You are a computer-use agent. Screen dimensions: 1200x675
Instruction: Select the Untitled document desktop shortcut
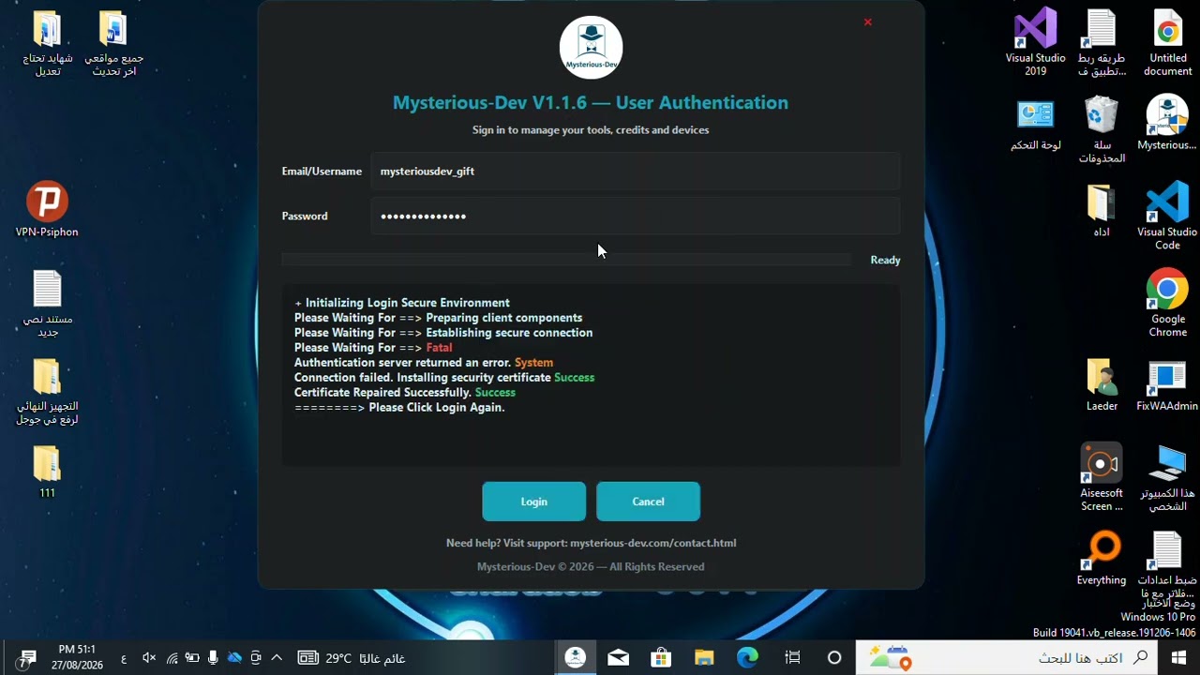pos(1167,42)
